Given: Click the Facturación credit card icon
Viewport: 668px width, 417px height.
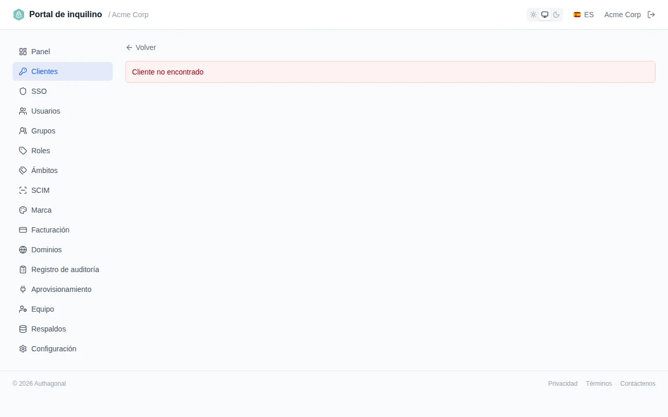Looking at the screenshot, I should (23, 230).
